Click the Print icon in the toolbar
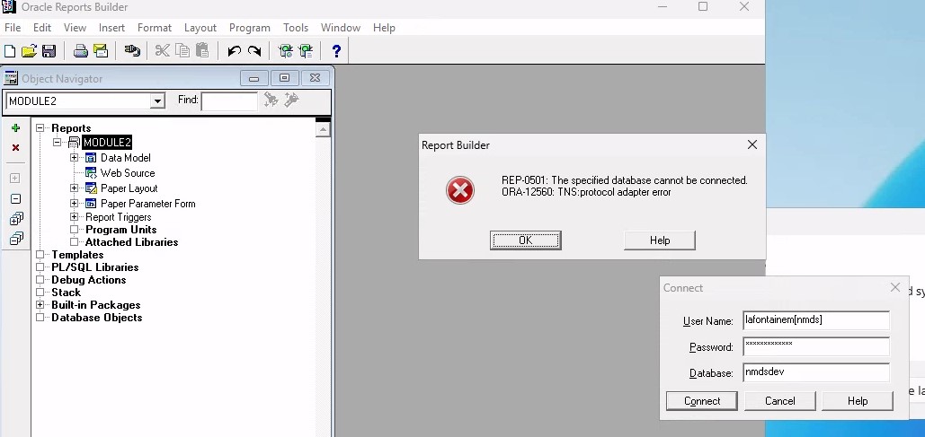The height and width of the screenshot is (437, 925). click(x=80, y=51)
